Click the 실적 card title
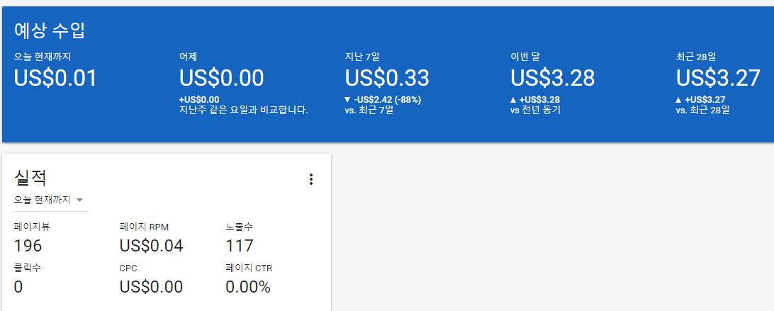The height and width of the screenshot is (311, 774). [x=30, y=178]
